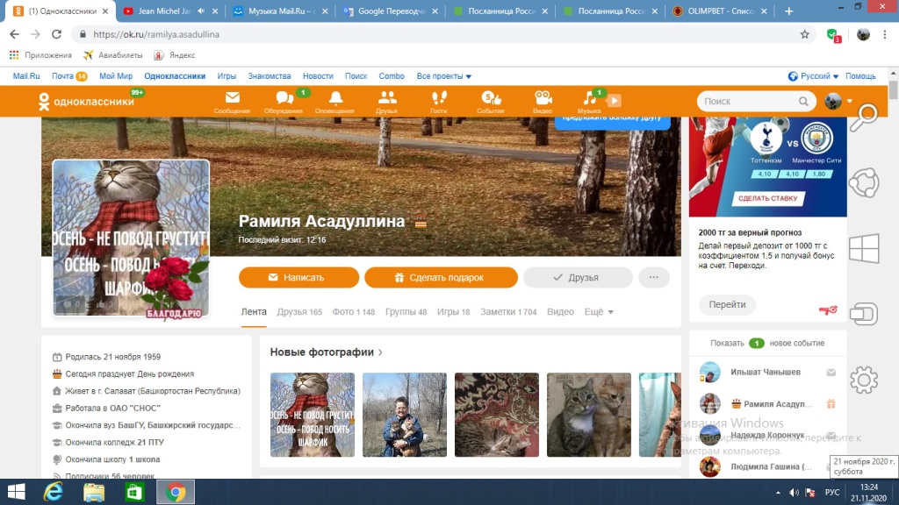Open the Видео icon in orange toolbar

[543, 102]
